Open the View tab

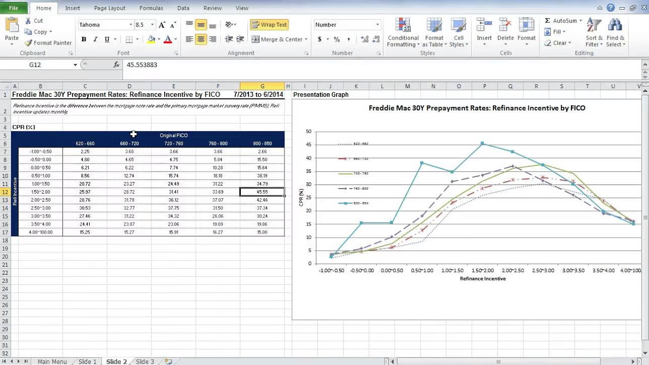coord(242,8)
